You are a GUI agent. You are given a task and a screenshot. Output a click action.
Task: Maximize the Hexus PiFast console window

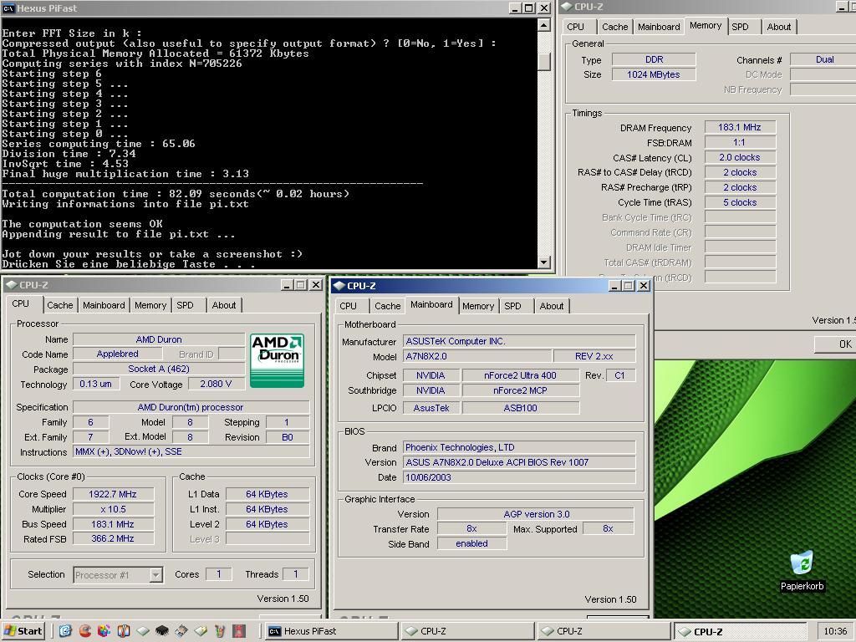point(529,8)
